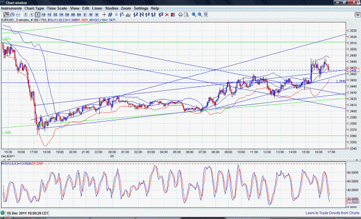Click the delete-all-lines icon

click(173, 15)
